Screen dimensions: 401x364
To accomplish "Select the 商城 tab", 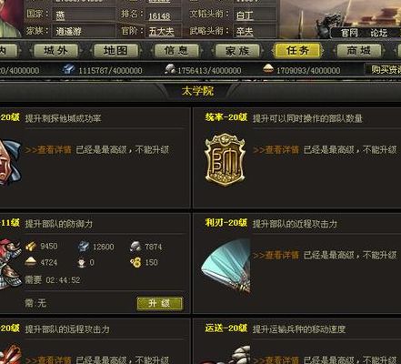I will pyautogui.click(x=359, y=51).
